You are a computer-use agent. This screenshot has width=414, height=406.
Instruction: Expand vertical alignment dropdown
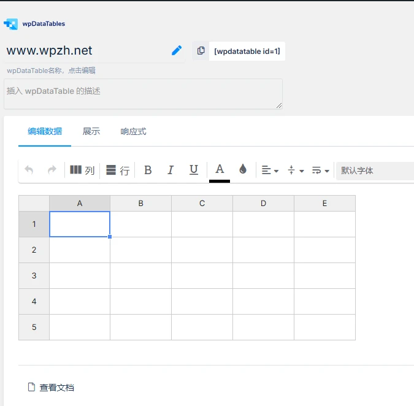(296, 170)
